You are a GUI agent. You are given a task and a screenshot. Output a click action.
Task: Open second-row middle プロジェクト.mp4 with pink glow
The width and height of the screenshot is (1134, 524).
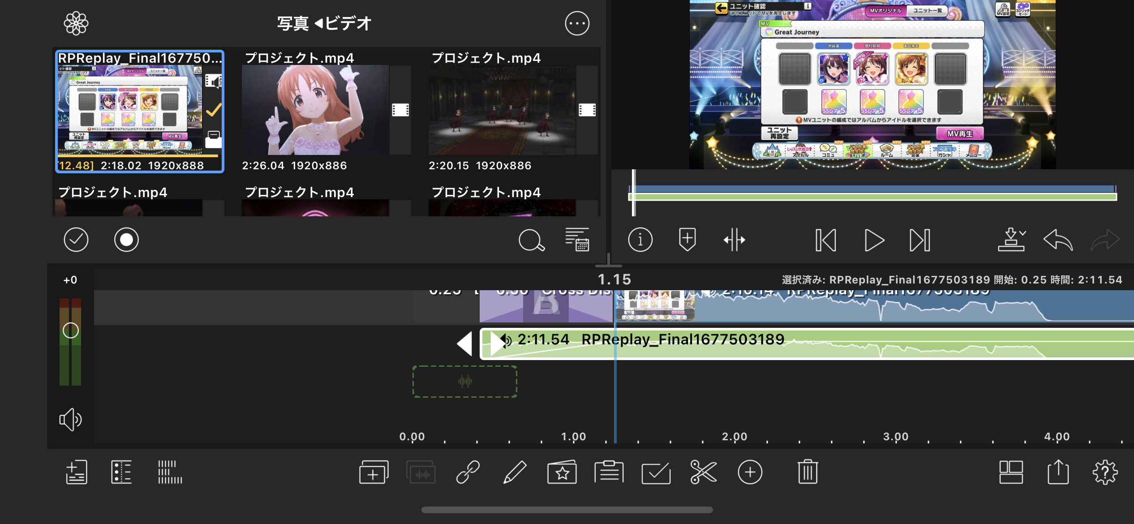pos(326,201)
